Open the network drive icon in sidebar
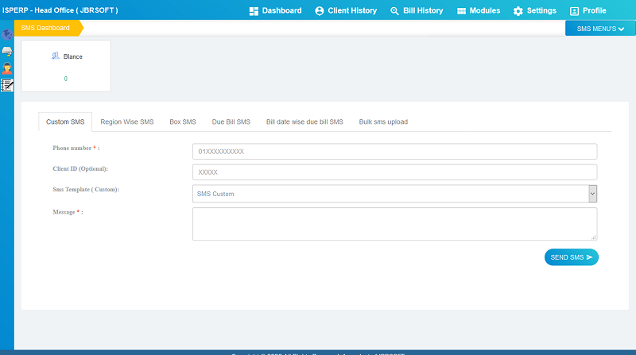The image size is (636, 355). (7, 52)
